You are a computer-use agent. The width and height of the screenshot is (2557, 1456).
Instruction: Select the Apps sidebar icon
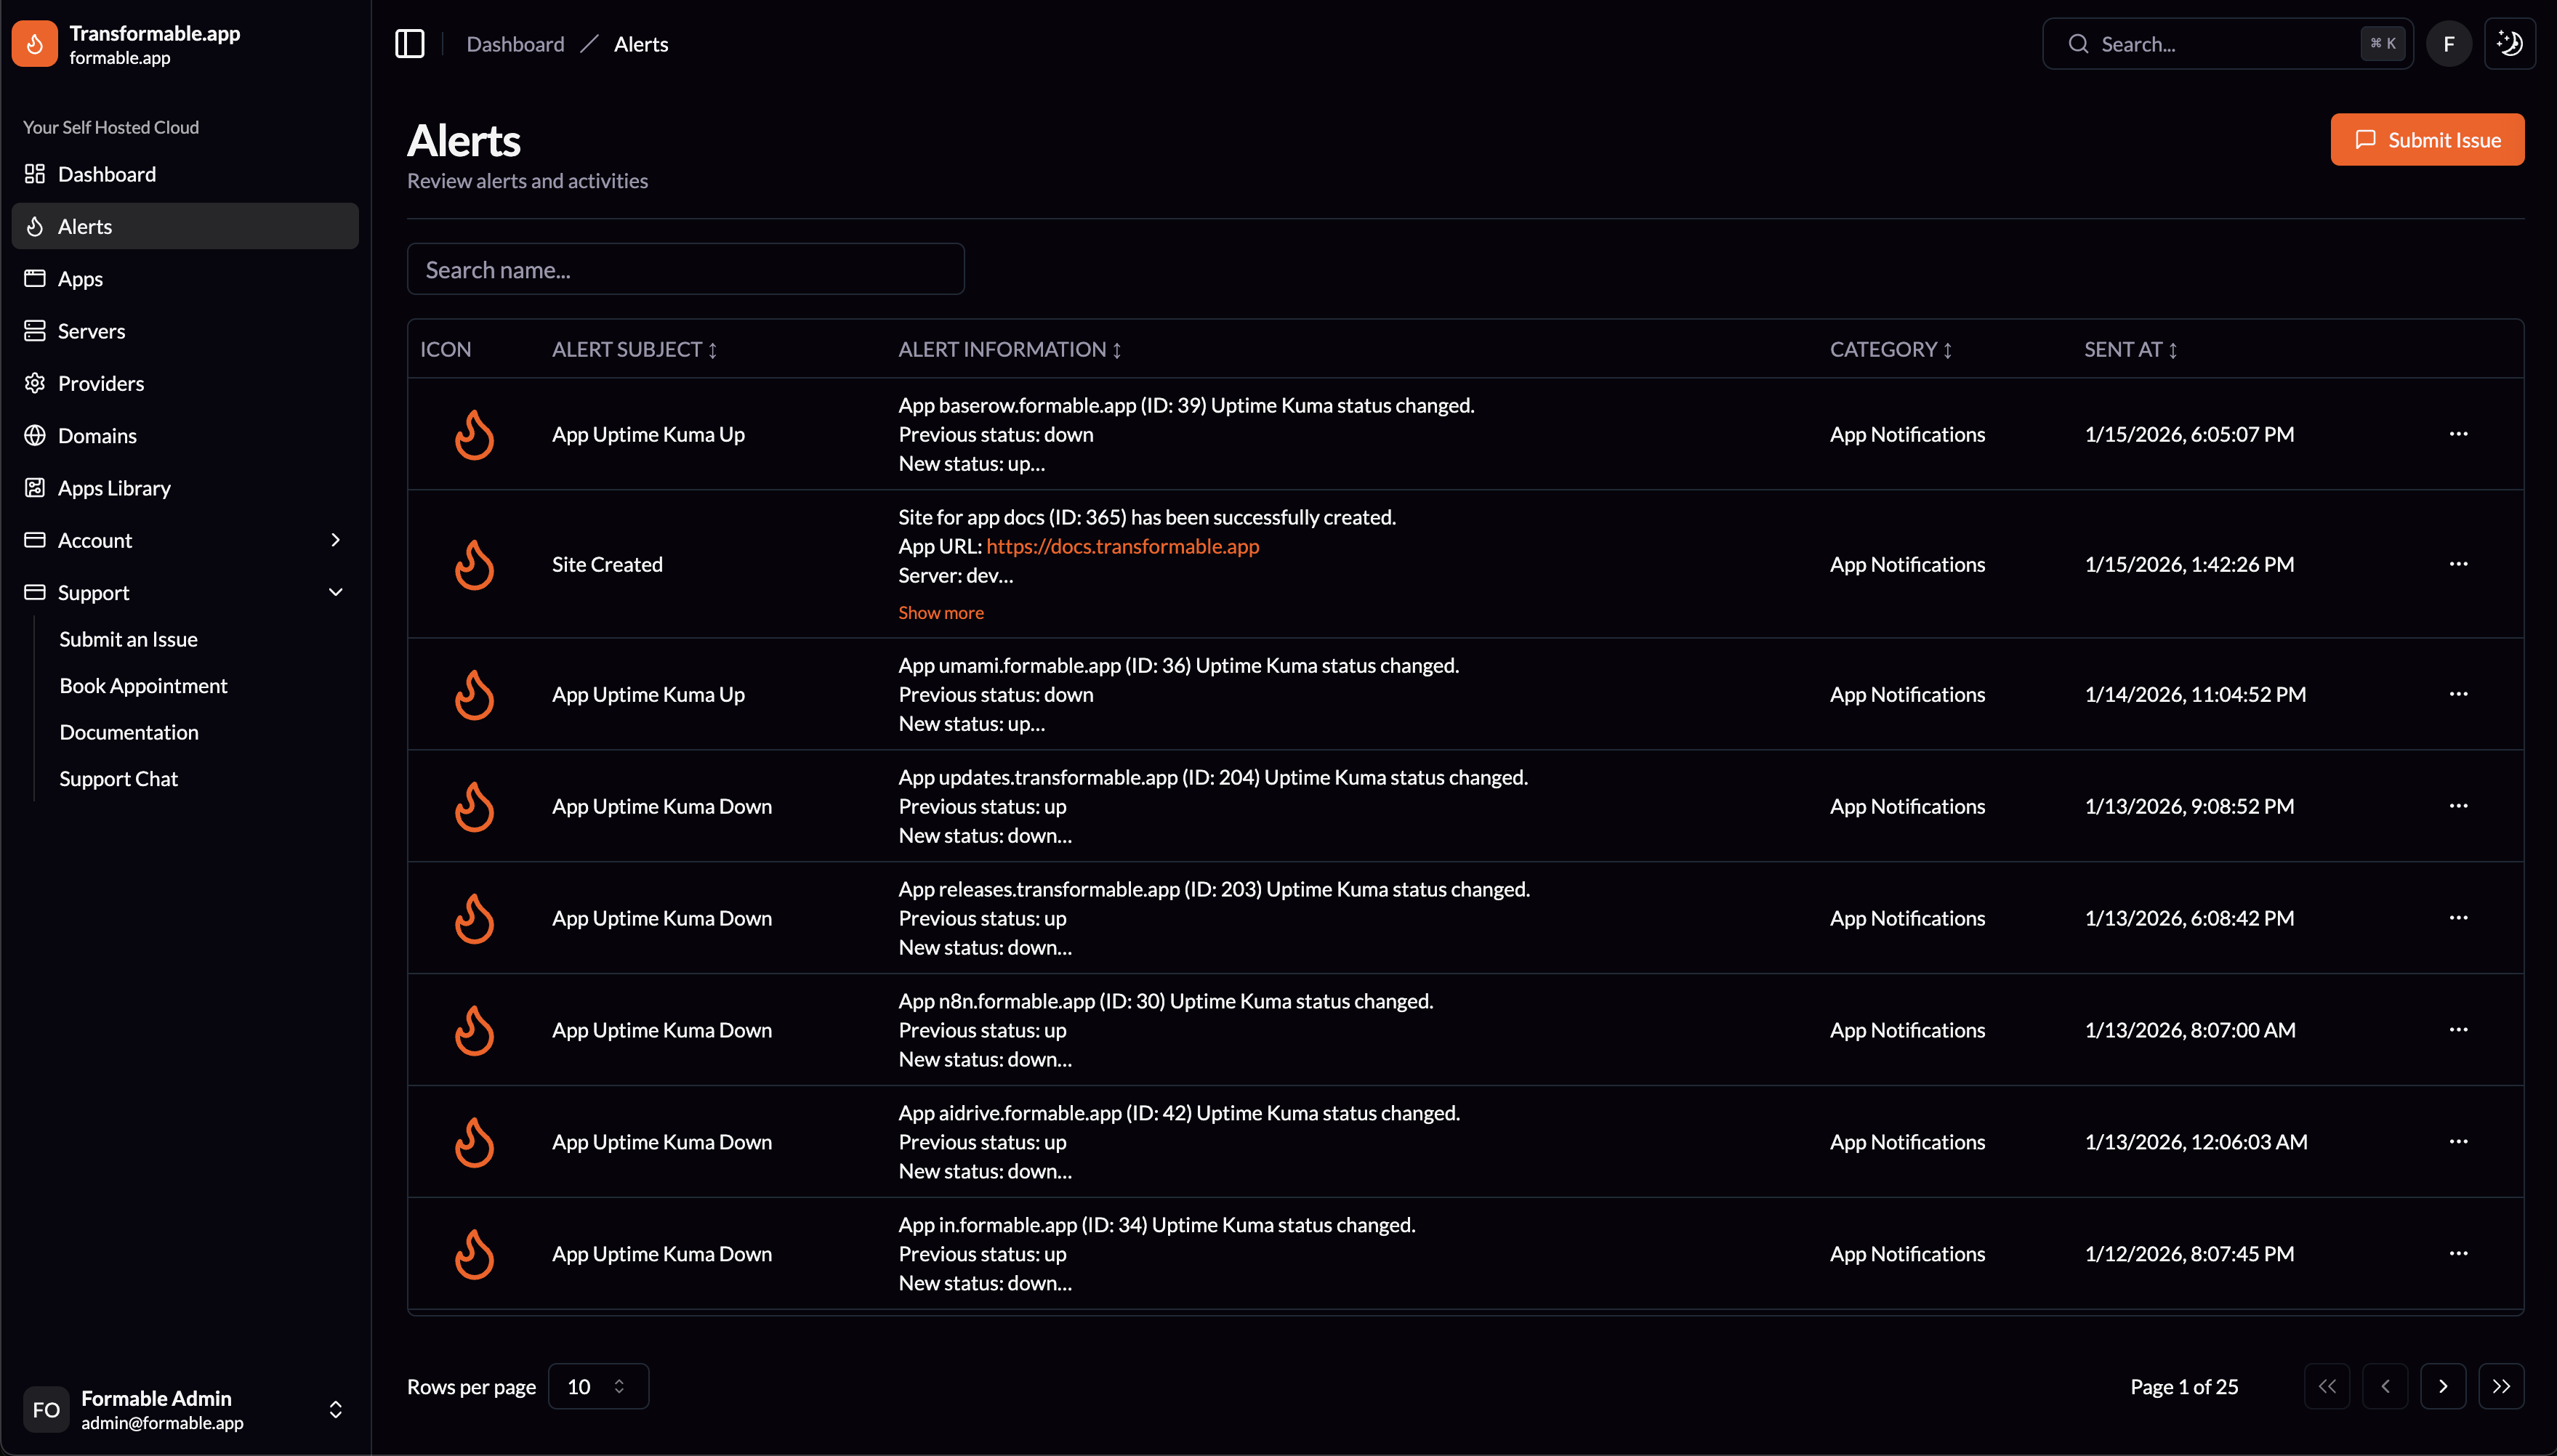pos(35,278)
